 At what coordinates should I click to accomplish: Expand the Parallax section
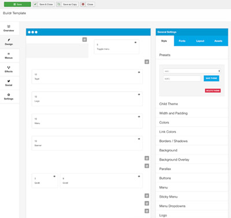click(x=192, y=169)
